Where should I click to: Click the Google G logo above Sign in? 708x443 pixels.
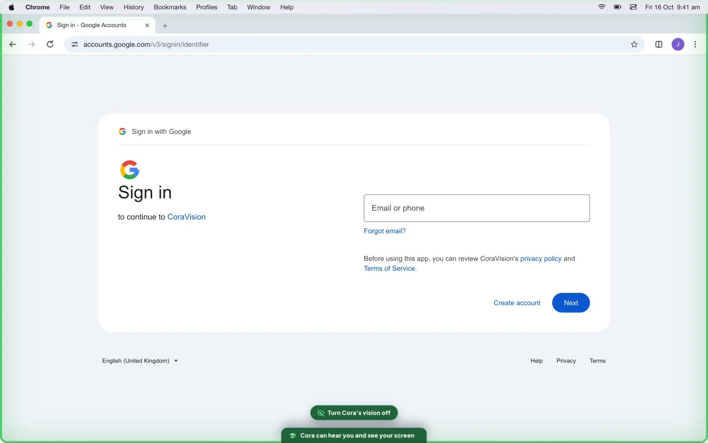pyautogui.click(x=130, y=170)
